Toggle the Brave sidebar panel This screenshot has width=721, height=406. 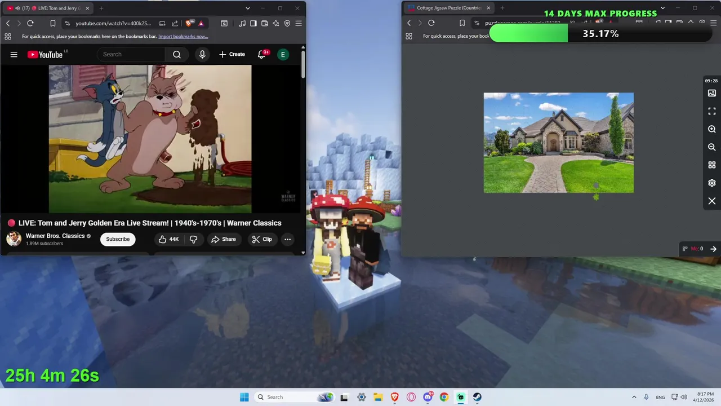253,23
